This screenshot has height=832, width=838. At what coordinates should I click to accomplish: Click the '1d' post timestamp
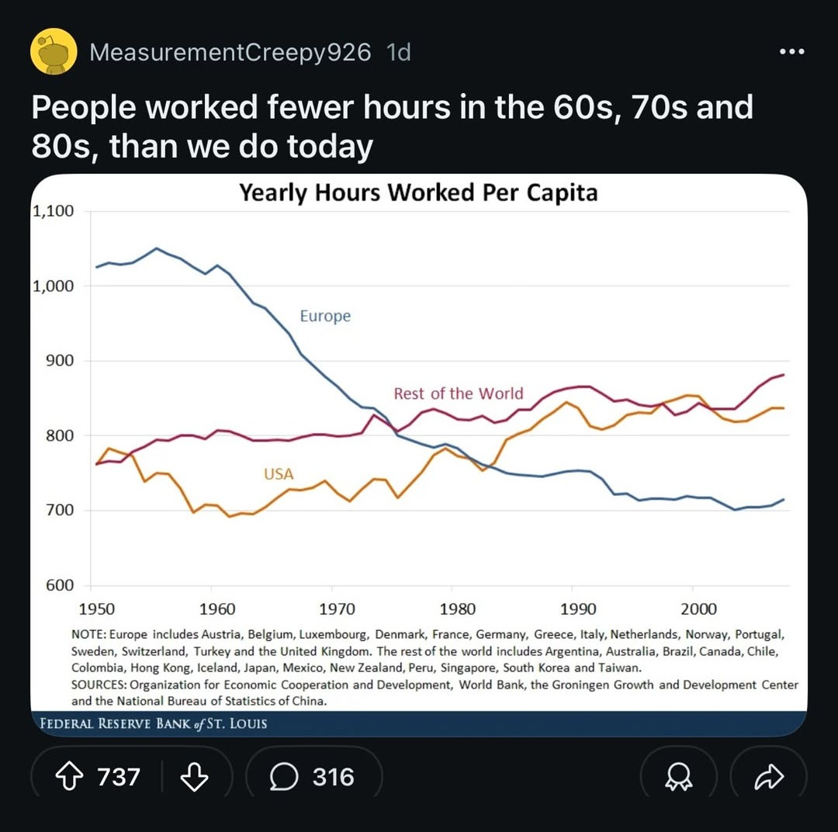[398, 52]
